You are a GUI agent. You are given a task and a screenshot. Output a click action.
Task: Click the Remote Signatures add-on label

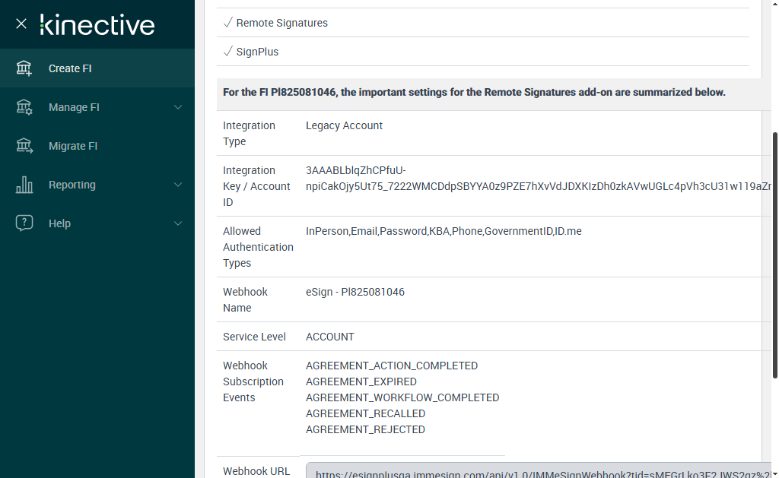click(281, 23)
